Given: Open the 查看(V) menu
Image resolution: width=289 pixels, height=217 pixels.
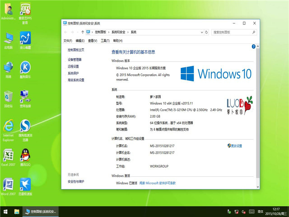Looking at the screenshot, I should [93, 41].
